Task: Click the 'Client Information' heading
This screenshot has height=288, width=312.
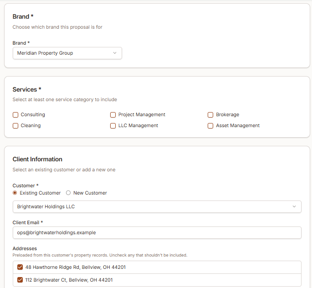Action: [37, 159]
